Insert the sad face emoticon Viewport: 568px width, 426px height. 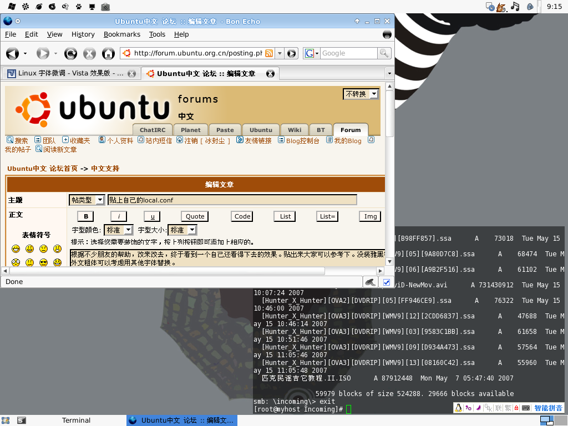43,249
